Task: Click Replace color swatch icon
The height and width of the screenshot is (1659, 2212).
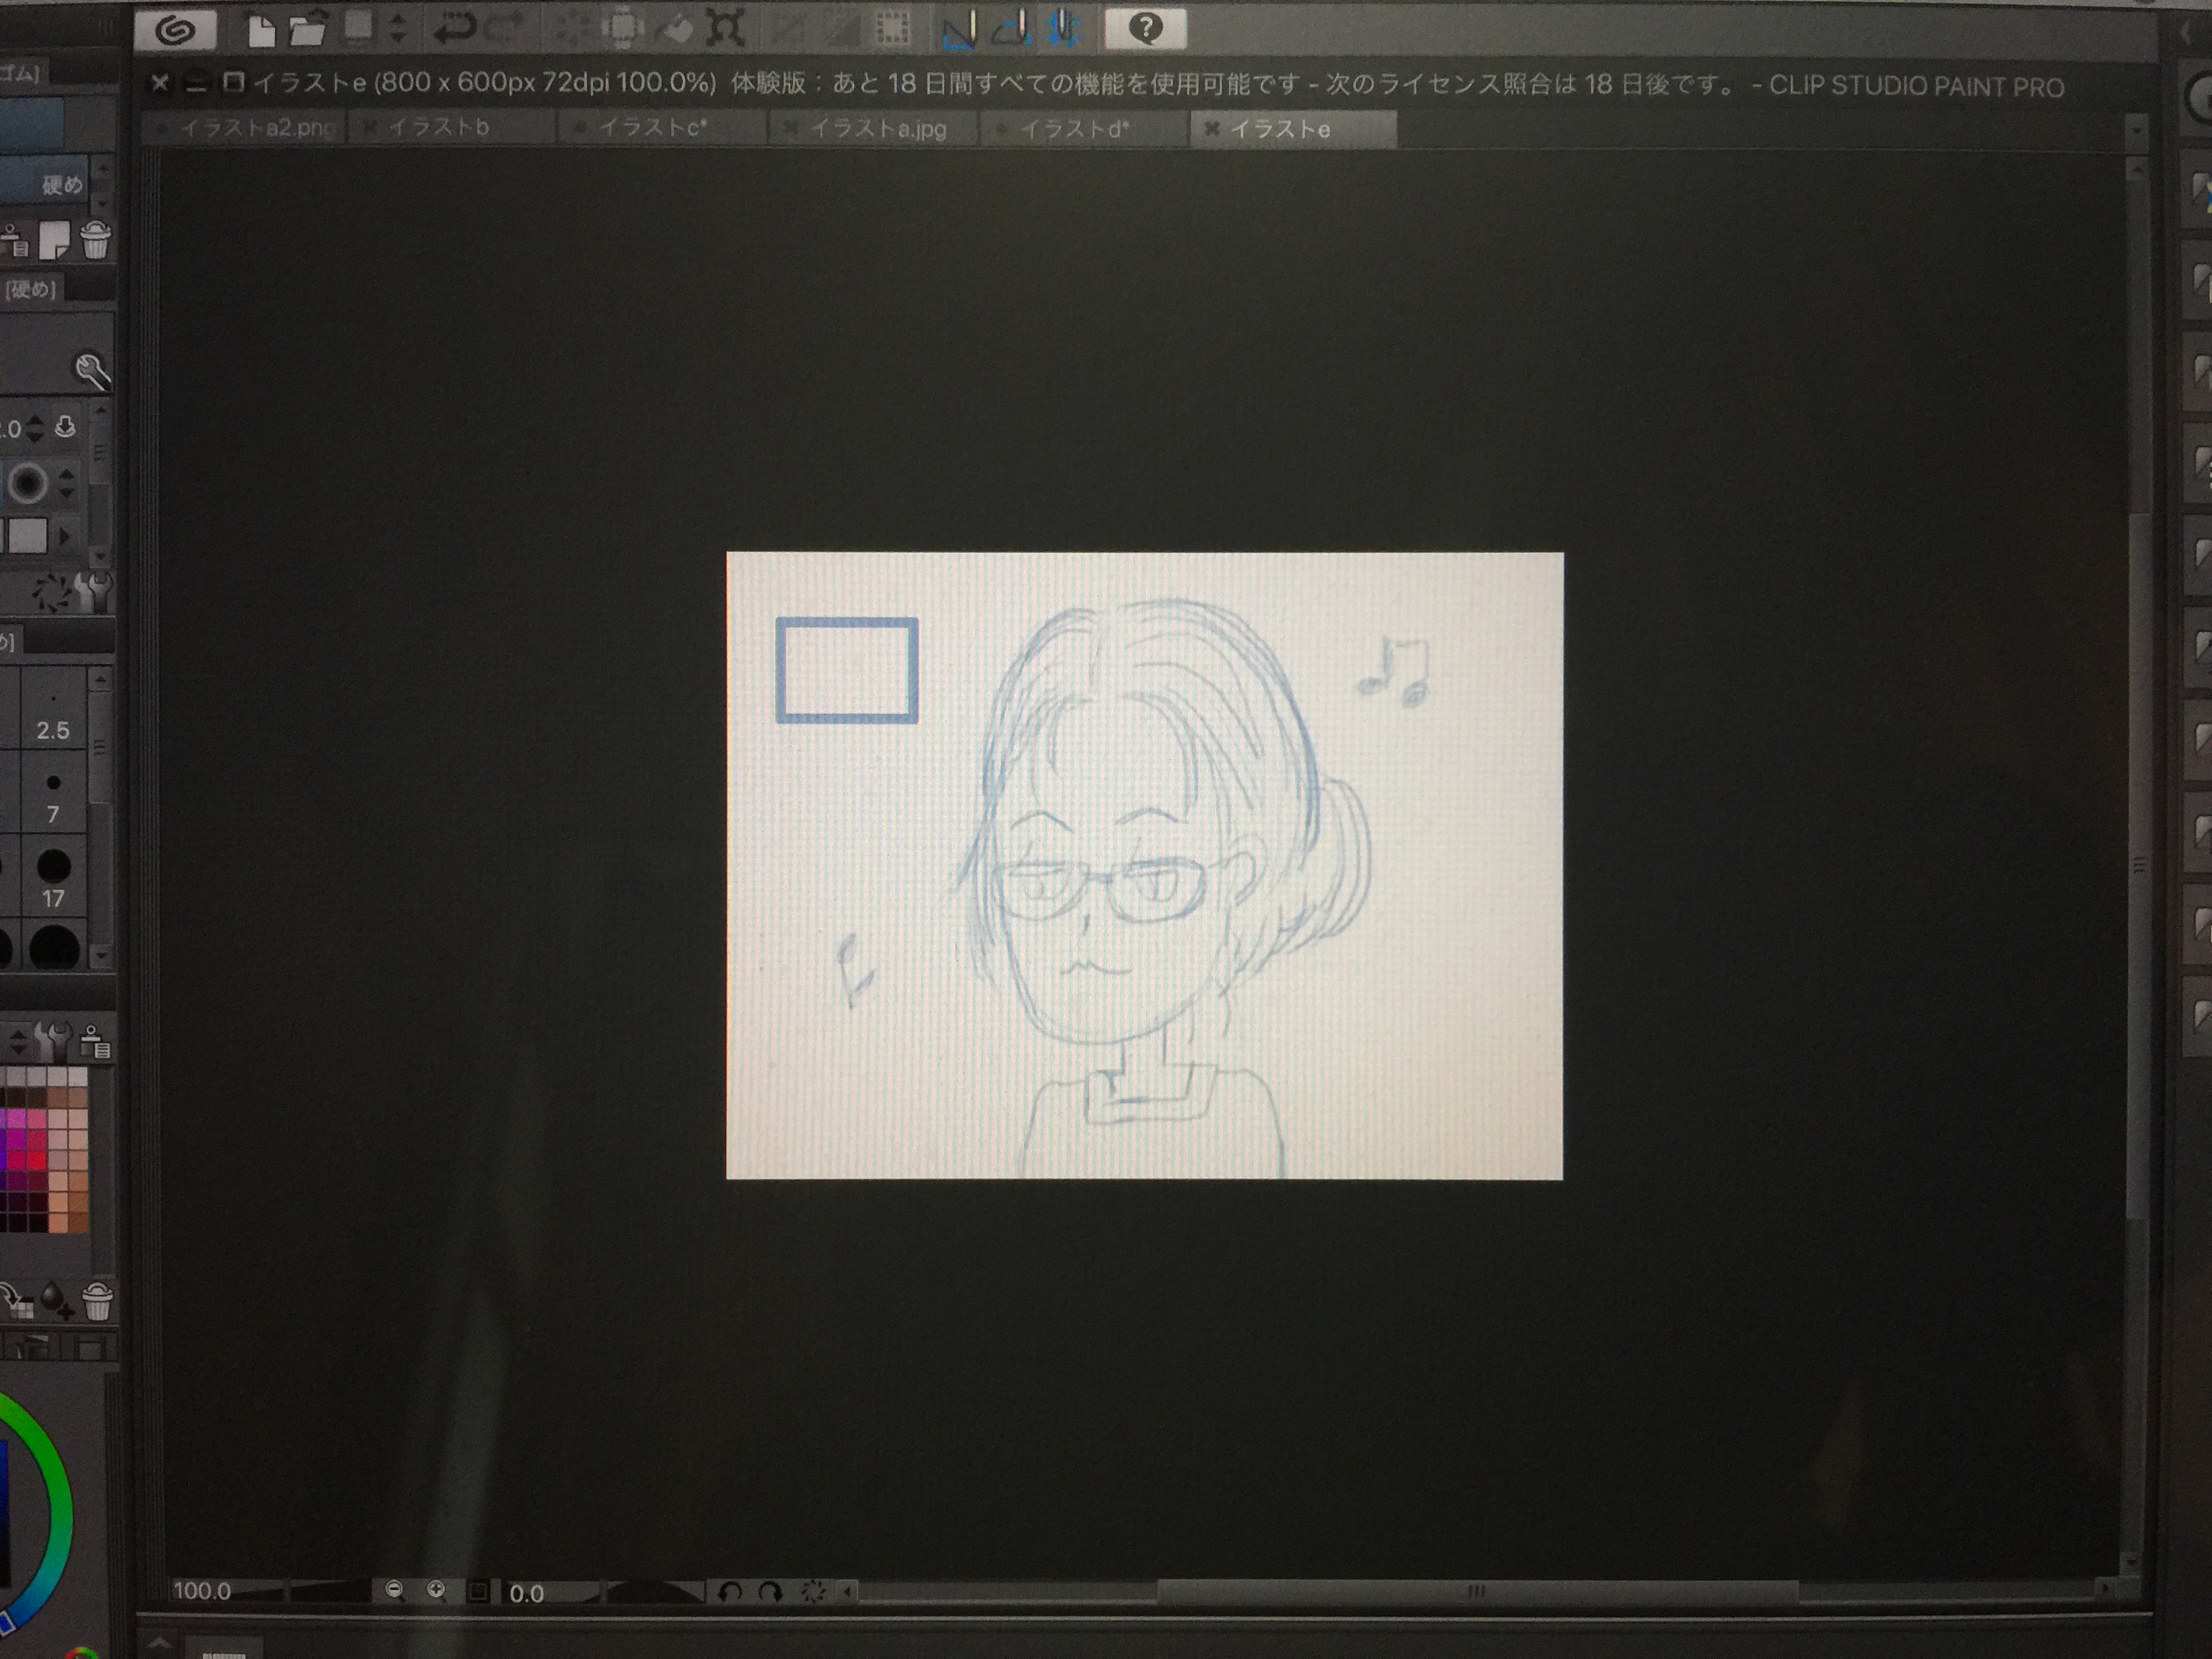Action: pos(16,1300)
